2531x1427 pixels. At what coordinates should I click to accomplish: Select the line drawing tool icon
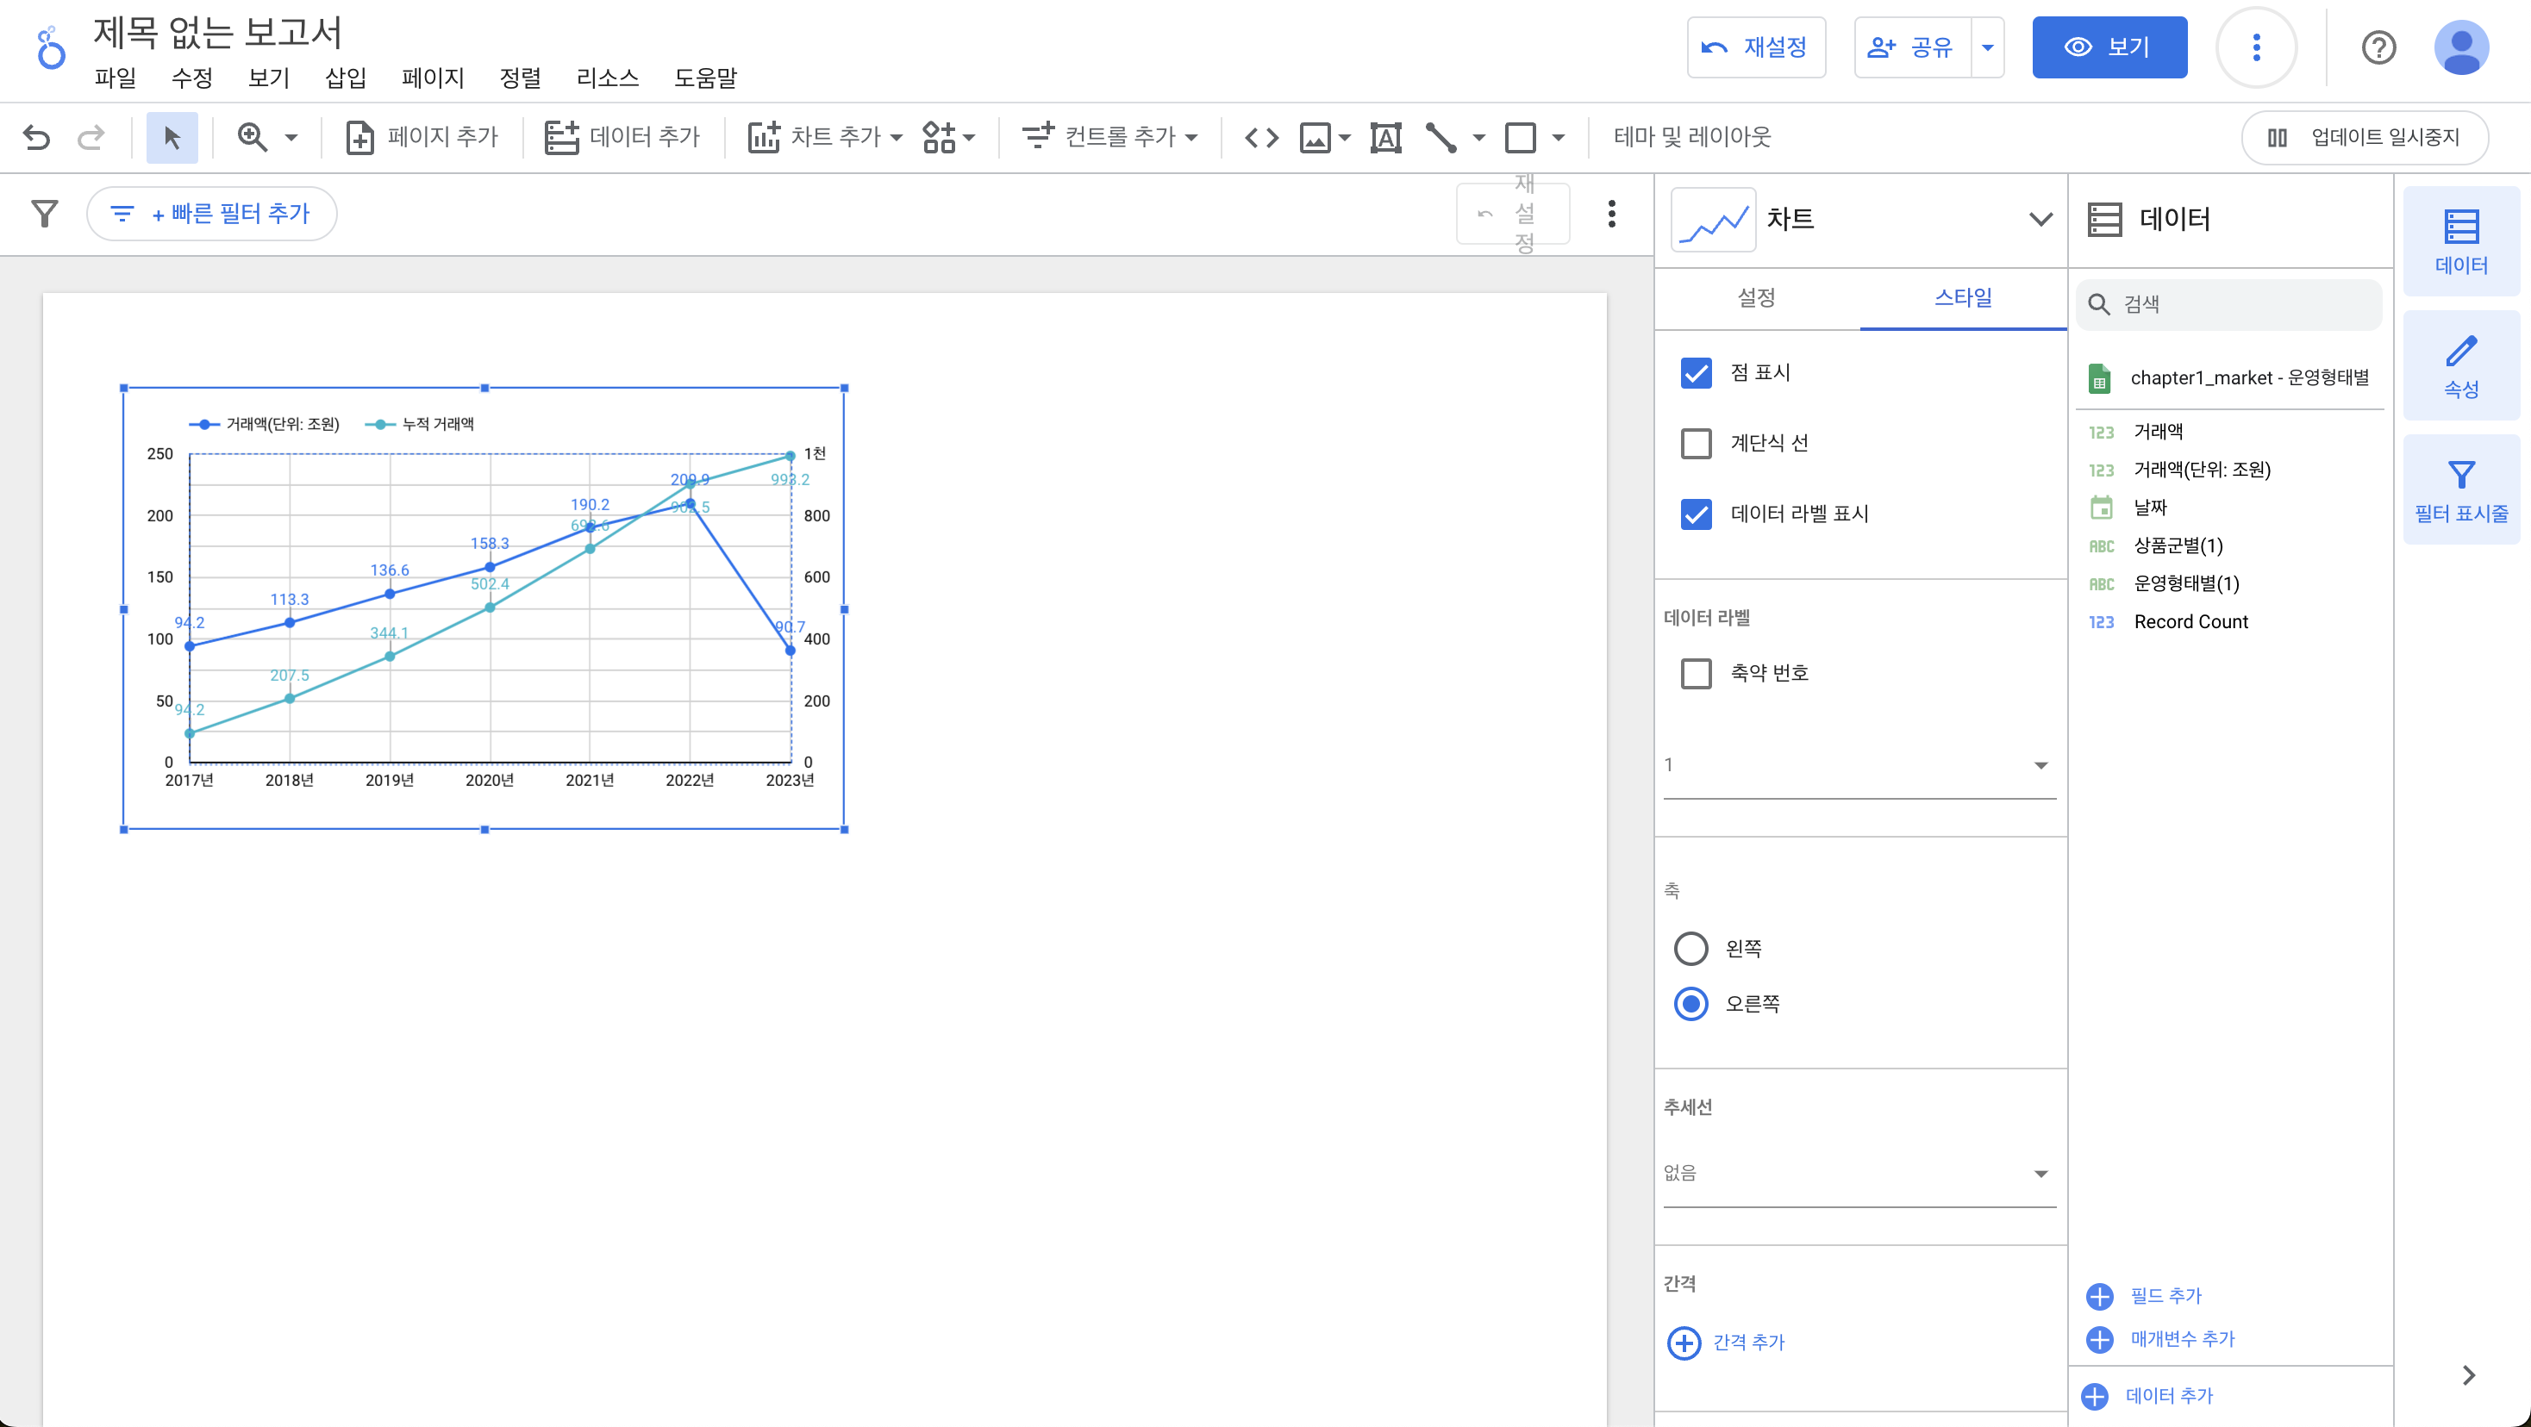click(x=1440, y=138)
